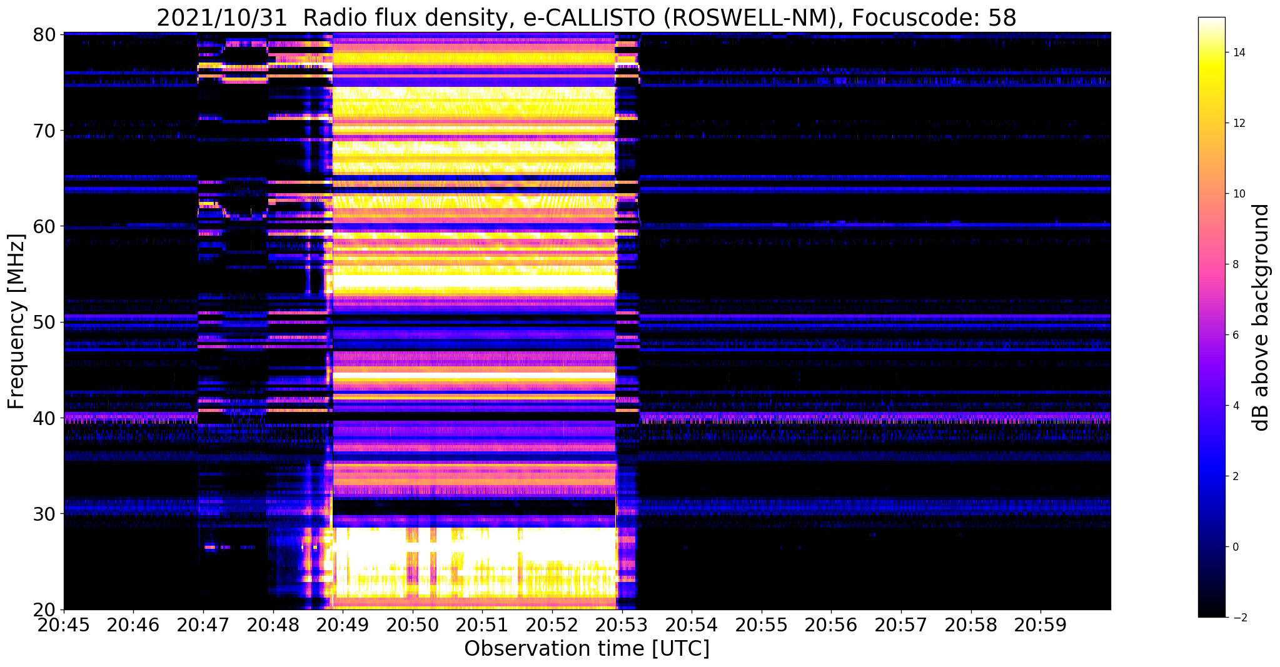Click the 20:48 time tick label

point(273,624)
